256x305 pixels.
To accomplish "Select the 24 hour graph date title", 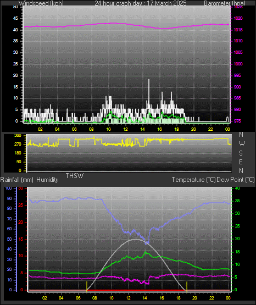I will click(141, 3).
